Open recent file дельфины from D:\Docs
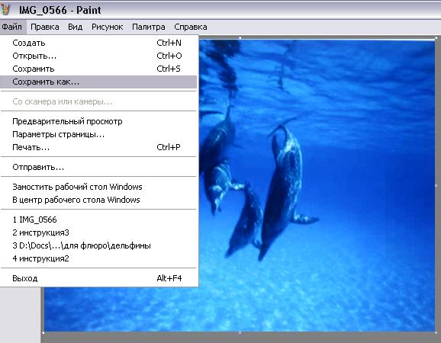Viewport: 441px width, 343px height. [98, 245]
